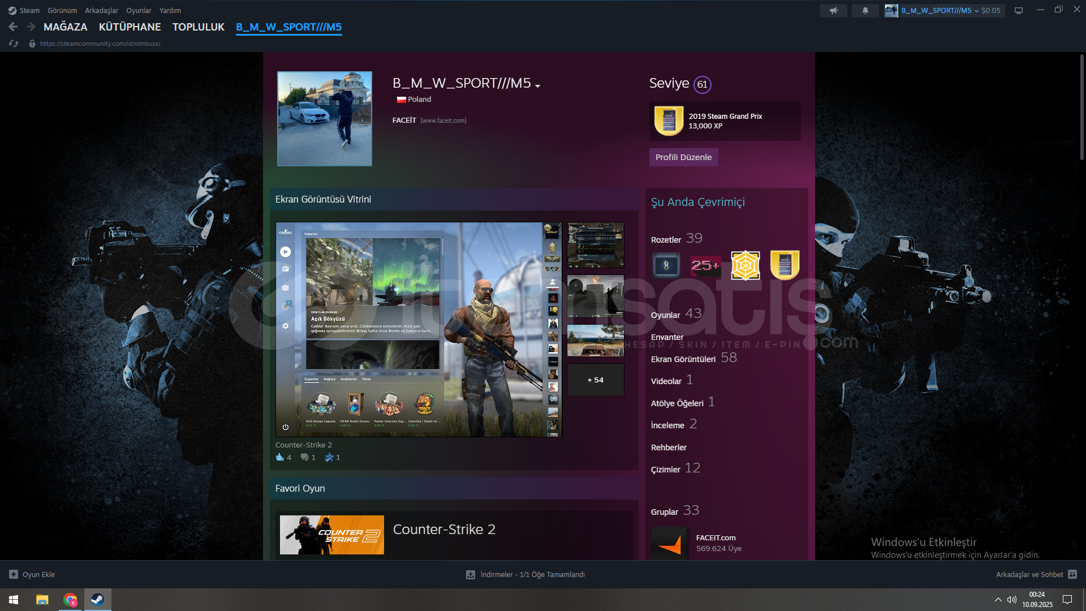This screenshot has width=1086, height=611.
Task: Open the Görünüm menu
Action: coord(62,10)
